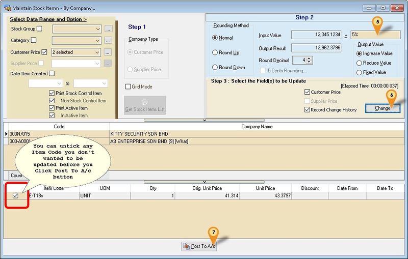Untick the E-T18s item row checkbox
The image size is (408, 259).
(x=15, y=196)
